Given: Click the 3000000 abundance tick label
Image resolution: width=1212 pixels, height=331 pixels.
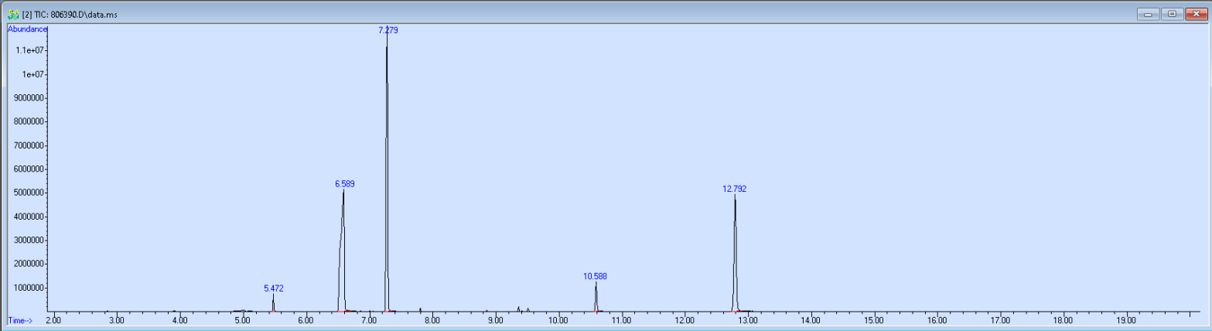Looking at the screenshot, I should (31, 241).
